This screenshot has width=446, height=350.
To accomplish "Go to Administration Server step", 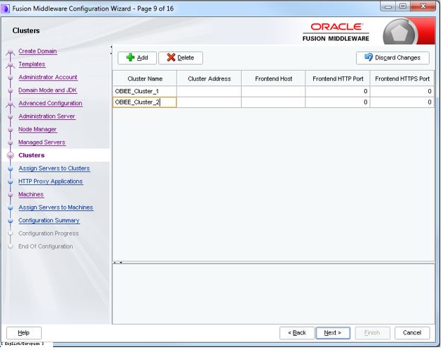I will [47, 116].
